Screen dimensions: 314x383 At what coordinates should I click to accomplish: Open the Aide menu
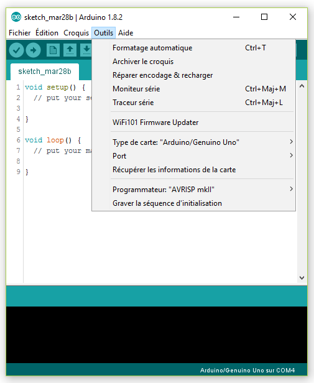click(x=126, y=33)
